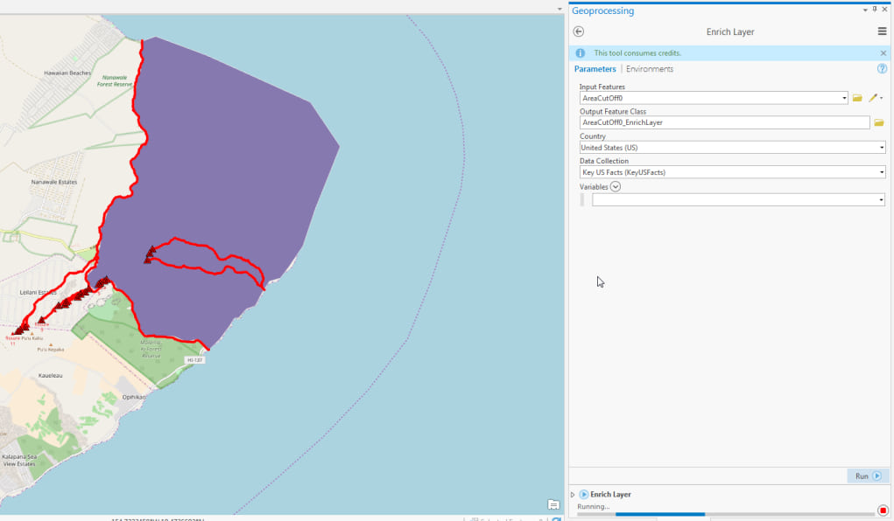Browse for Output Feature Class location
The width and height of the screenshot is (894, 521).
[x=878, y=122]
